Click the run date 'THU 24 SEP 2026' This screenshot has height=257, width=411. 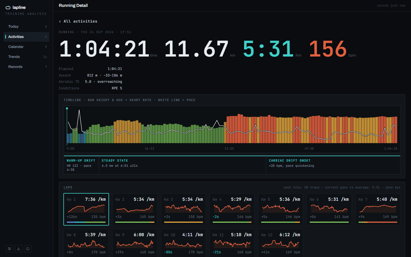97,32
